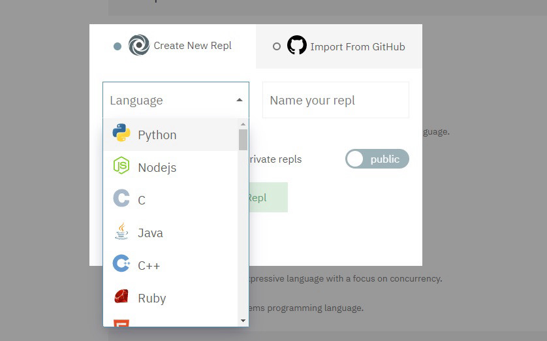The width and height of the screenshot is (547, 341).
Task: Switch to the Import From GitHub tab
Action: point(339,46)
